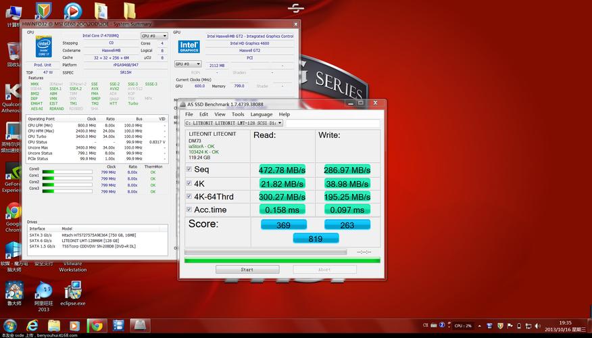Open the File menu in AS SSD
The height and width of the screenshot is (338, 592).
pos(189,114)
